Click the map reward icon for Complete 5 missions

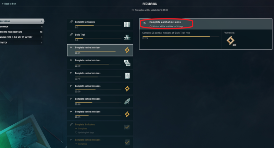127,24
